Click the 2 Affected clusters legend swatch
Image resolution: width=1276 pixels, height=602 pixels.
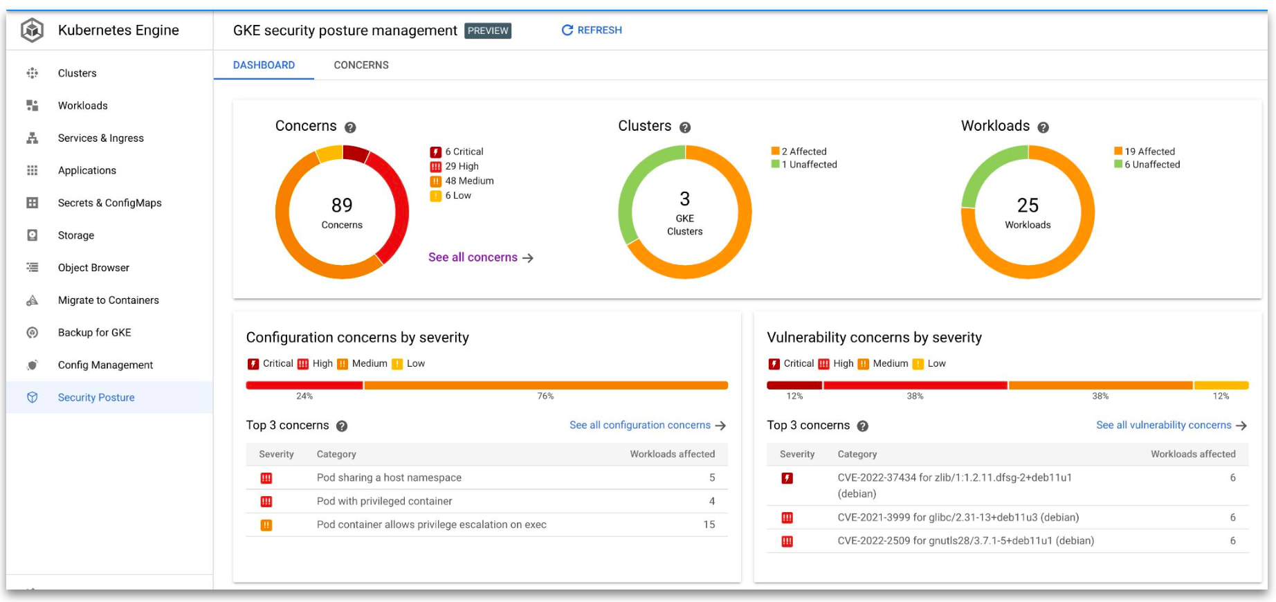(776, 151)
